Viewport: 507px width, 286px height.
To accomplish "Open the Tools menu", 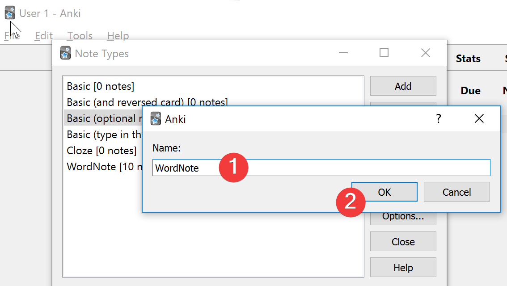I will point(80,36).
